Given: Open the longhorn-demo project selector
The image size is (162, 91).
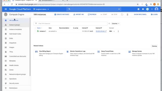Looking at the screenshot, I should pyautogui.click(x=41, y=9).
